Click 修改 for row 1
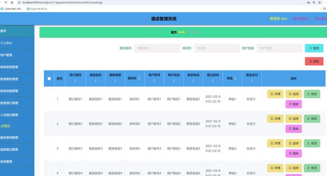This screenshot has width=327, height=176. [x=312, y=94]
